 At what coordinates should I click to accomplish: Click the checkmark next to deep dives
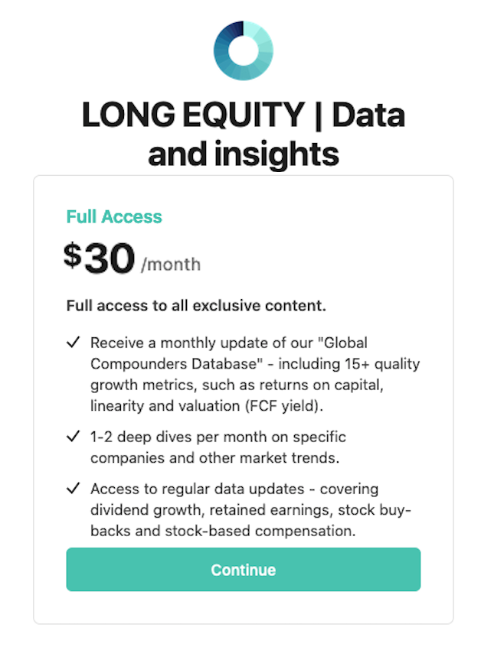point(74,437)
